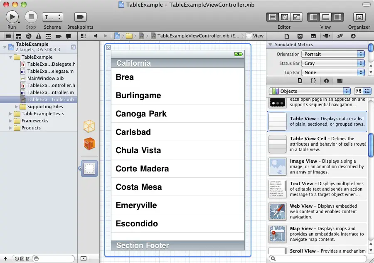Collapse the Simulated Metrics section
Screen dimensions: 374x263
coord(271,45)
